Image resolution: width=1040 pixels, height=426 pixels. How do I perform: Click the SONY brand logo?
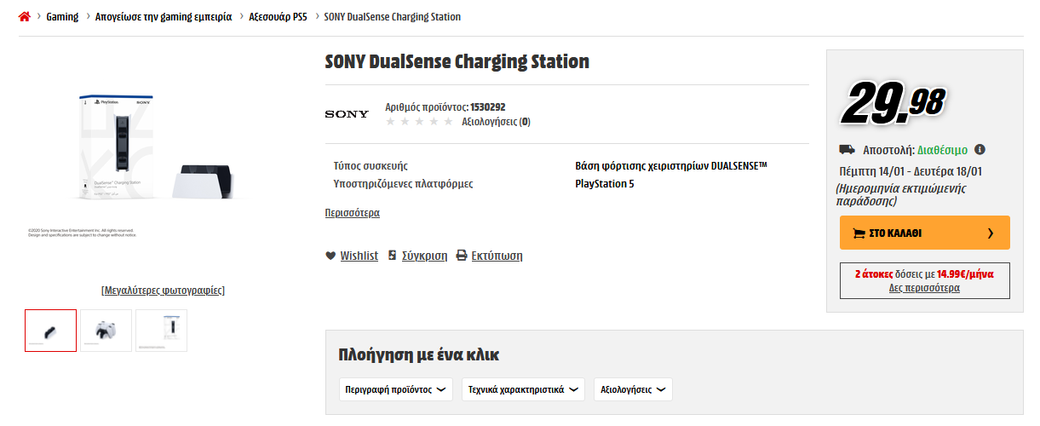[x=347, y=114]
